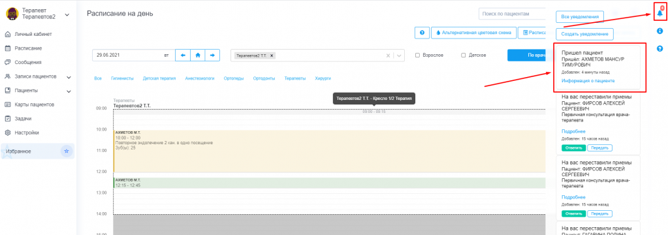This screenshot has width=668, height=235.
Task: Open Задачи in the sidebar
Action: (23, 119)
